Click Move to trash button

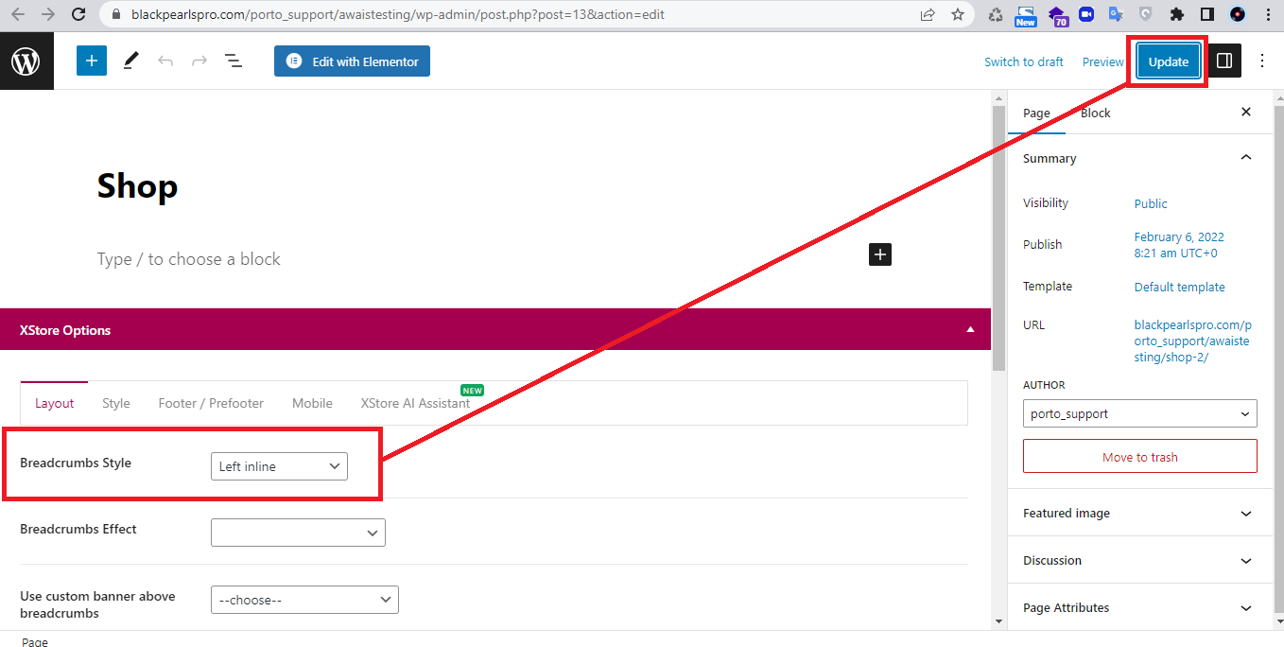[x=1140, y=456]
